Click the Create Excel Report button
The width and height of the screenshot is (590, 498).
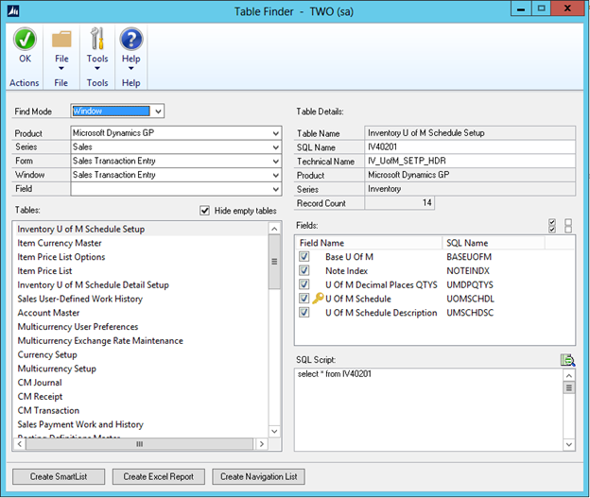[x=159, y=476]
